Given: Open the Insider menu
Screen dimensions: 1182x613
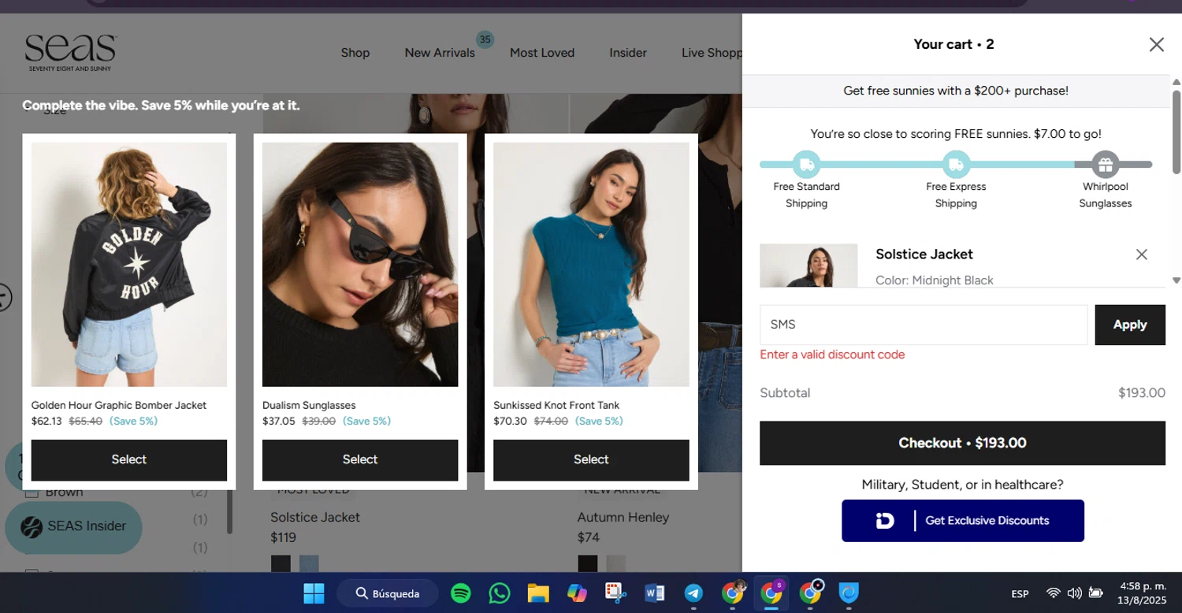Looking at the screenshot, I should click(628, 53).
